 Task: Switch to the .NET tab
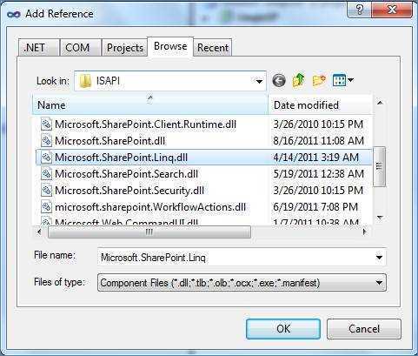(38, 48)
